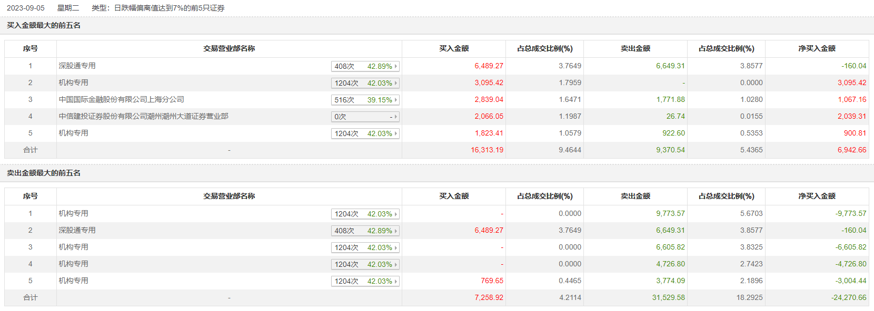Viewport: 874px width, 311px height.
Task: Click arrow on sell row 3 1204次 box
Action: (x=396, y=247)
